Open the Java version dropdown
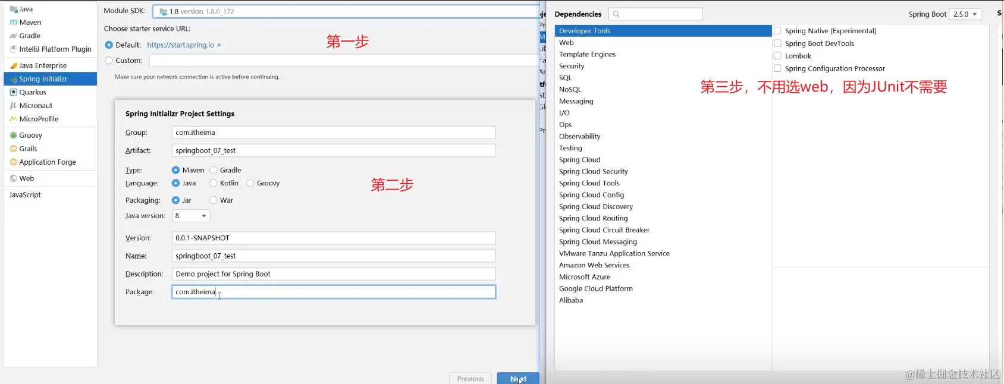 (x=191, y=216)
